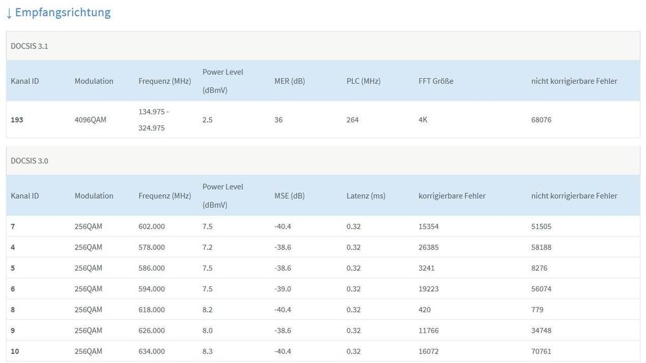
Task: Click the MER (dB) column header
Action: click(x=289, y=81)
